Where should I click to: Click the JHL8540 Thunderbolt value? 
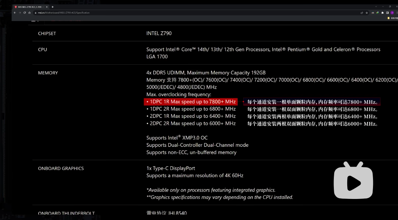pyautogui.click(x=166, y=213)
